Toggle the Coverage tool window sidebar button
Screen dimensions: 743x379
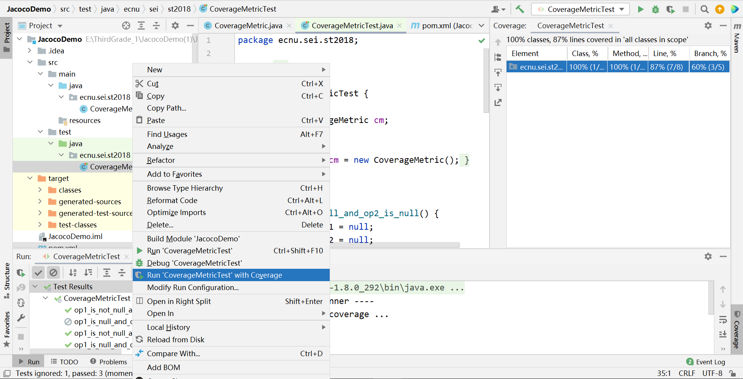pos(737,329)
